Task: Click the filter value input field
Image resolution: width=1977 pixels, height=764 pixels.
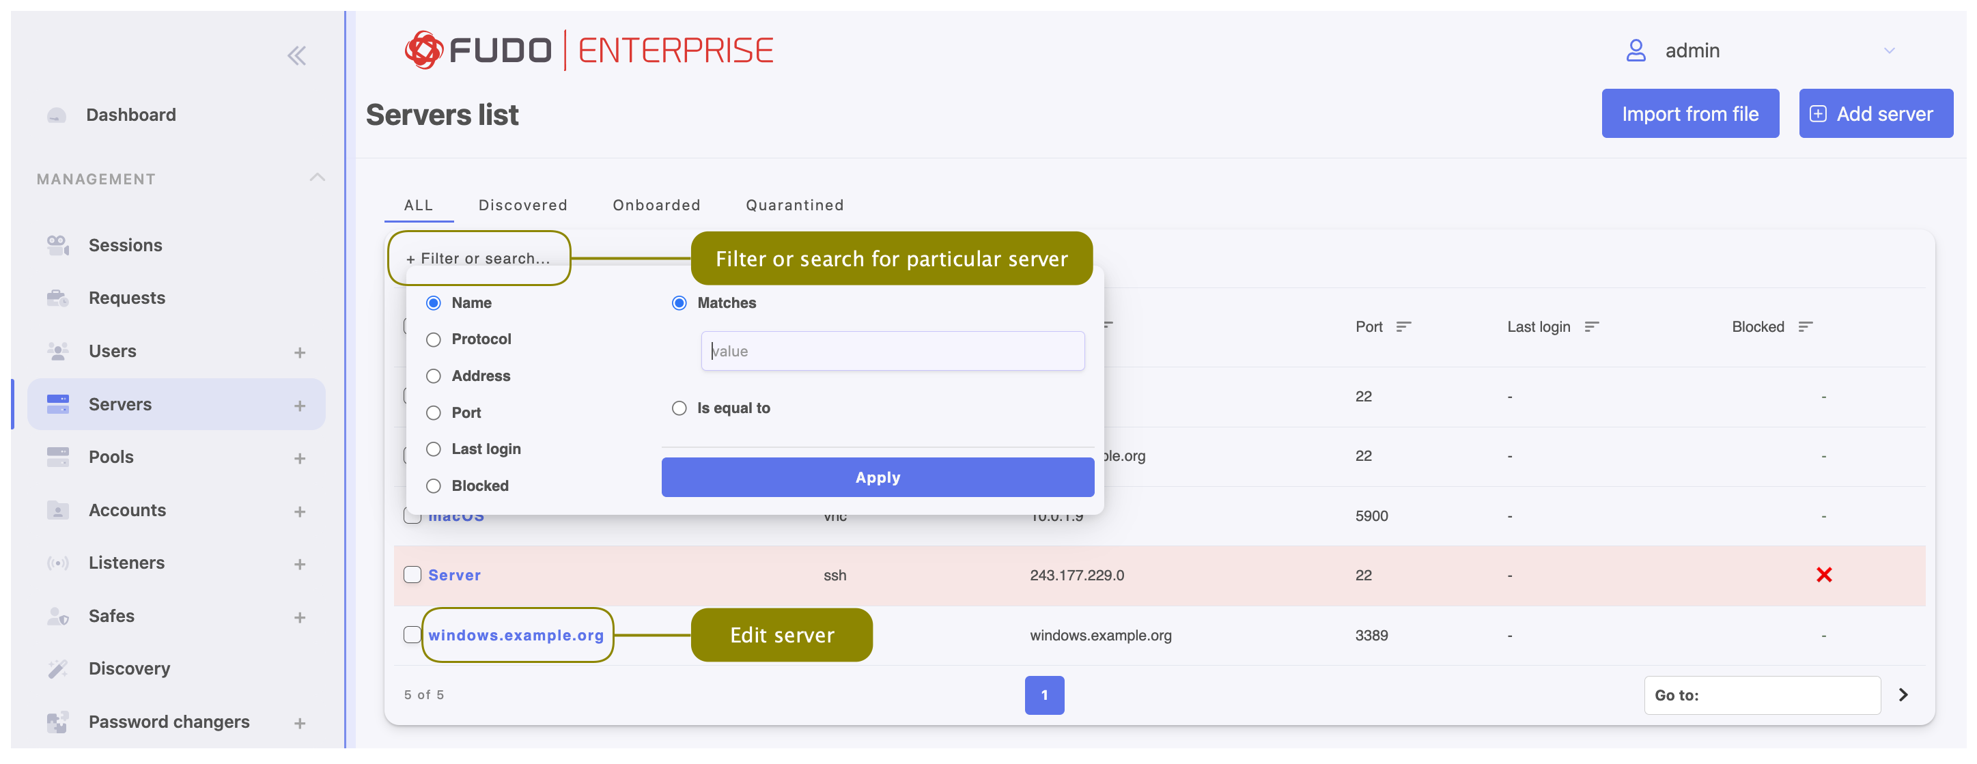Action: pyautogui.click(x=893, y=352)
